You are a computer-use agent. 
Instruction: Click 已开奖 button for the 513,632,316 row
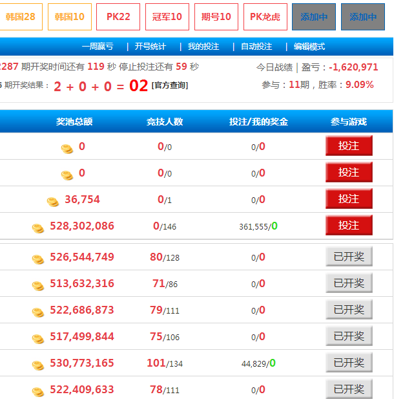[349, 283]
